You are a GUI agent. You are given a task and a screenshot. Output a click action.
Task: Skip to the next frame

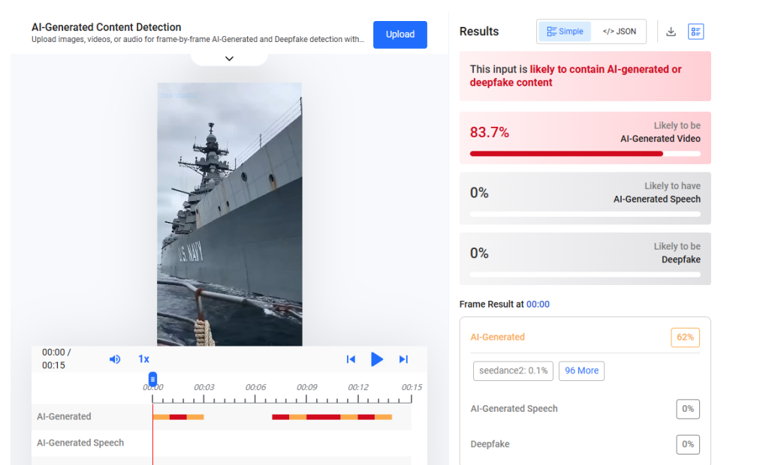[403, 359]
